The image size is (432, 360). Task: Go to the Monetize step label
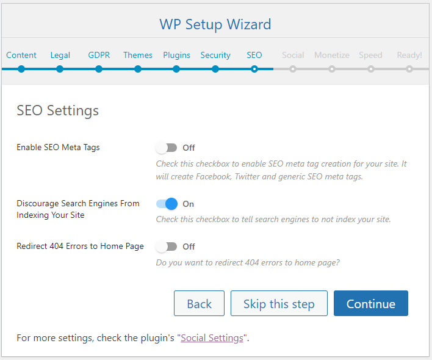pyautogui.click(x=332, y=55)
